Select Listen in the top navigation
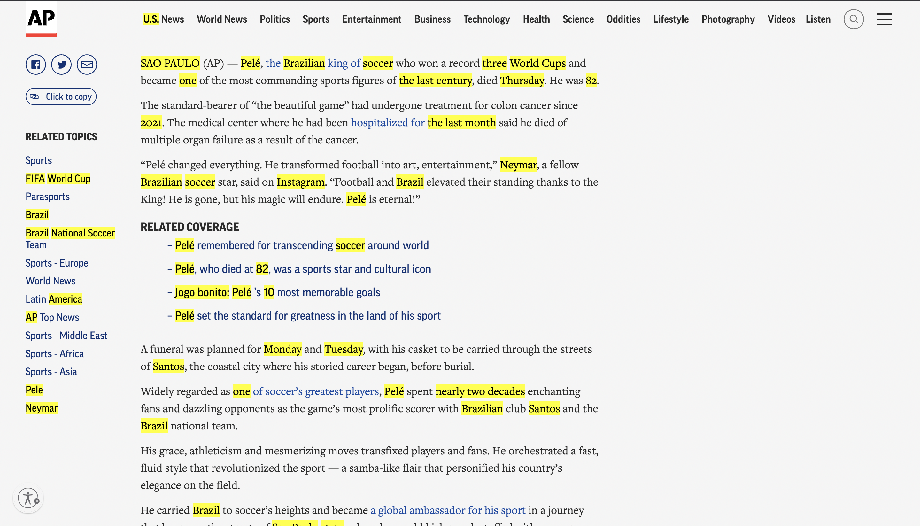Image resolution: width=920 pixels, height=526 pixels. 818,19
